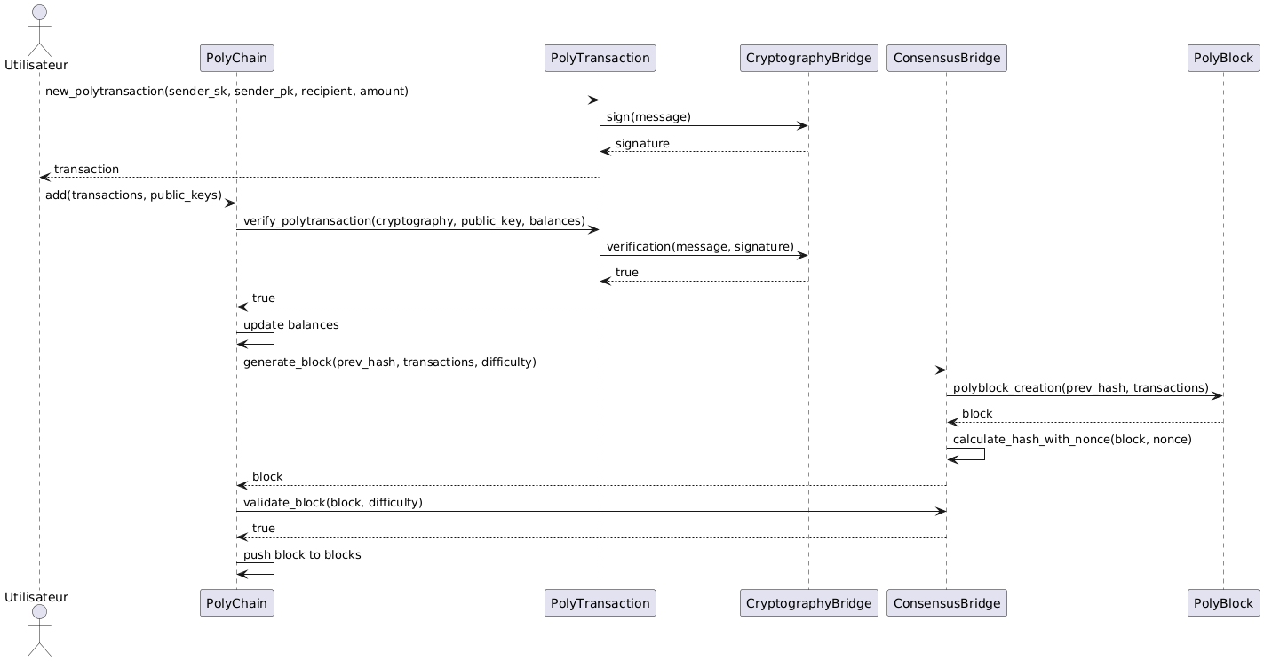
Task: Select the top PolyChain participant box
Action: point(236,58)
